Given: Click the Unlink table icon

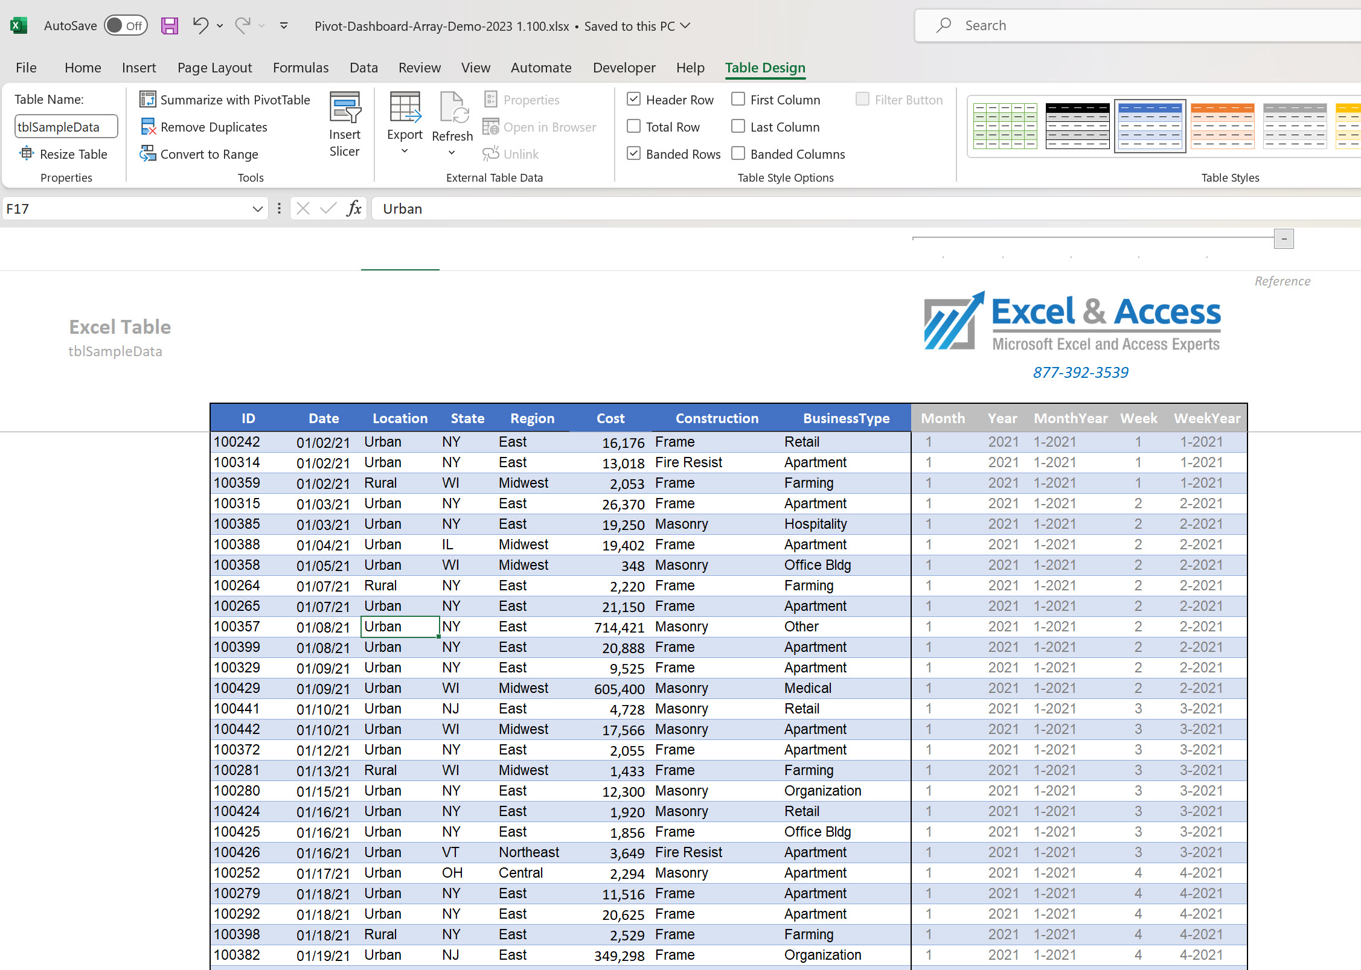Looking at the screenshot, I should [x=490, y=154].
